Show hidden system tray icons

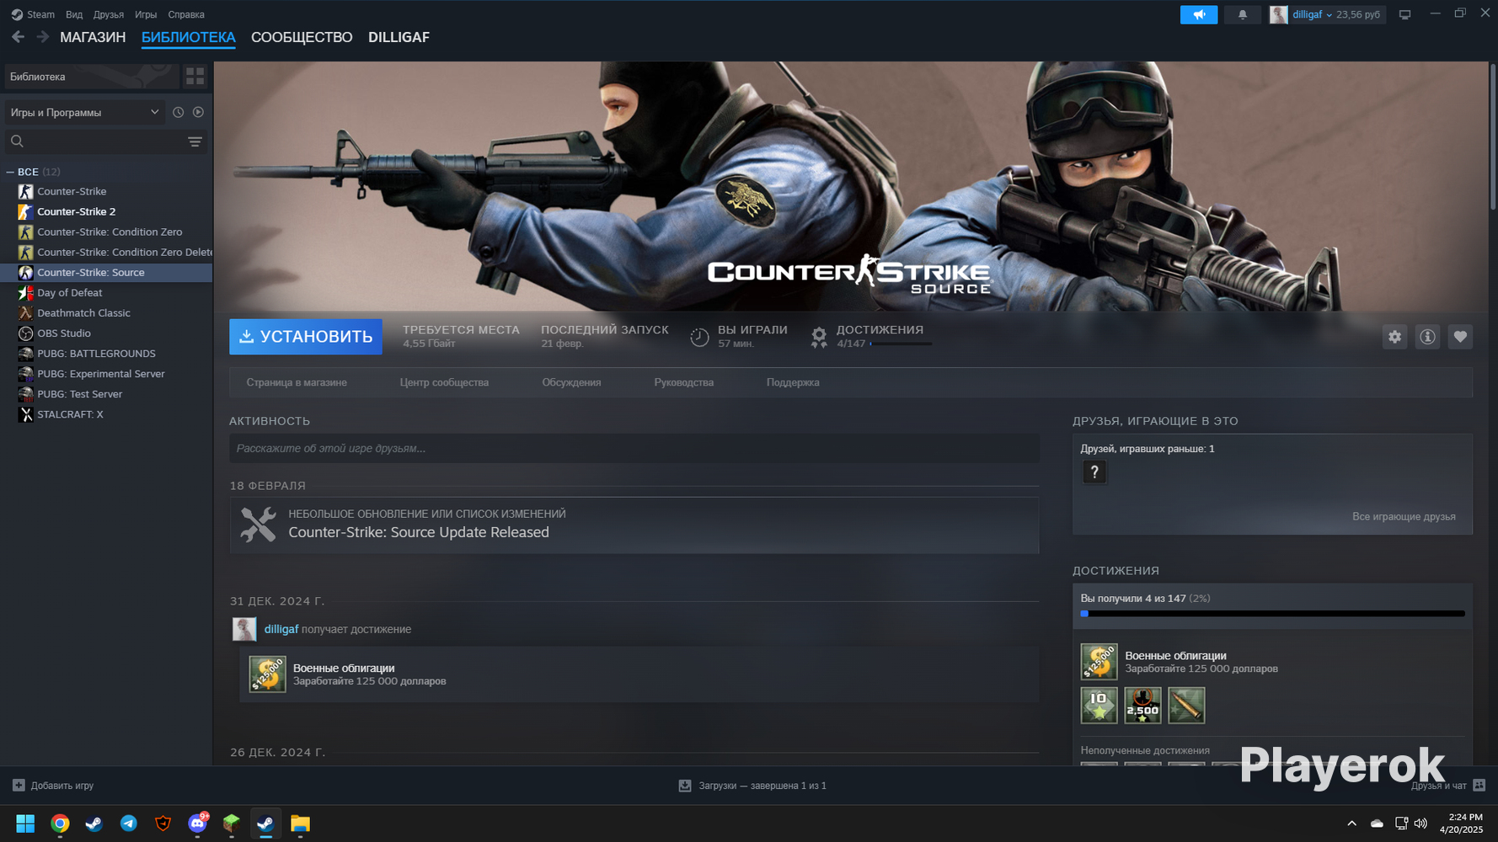pos(1351,823)
